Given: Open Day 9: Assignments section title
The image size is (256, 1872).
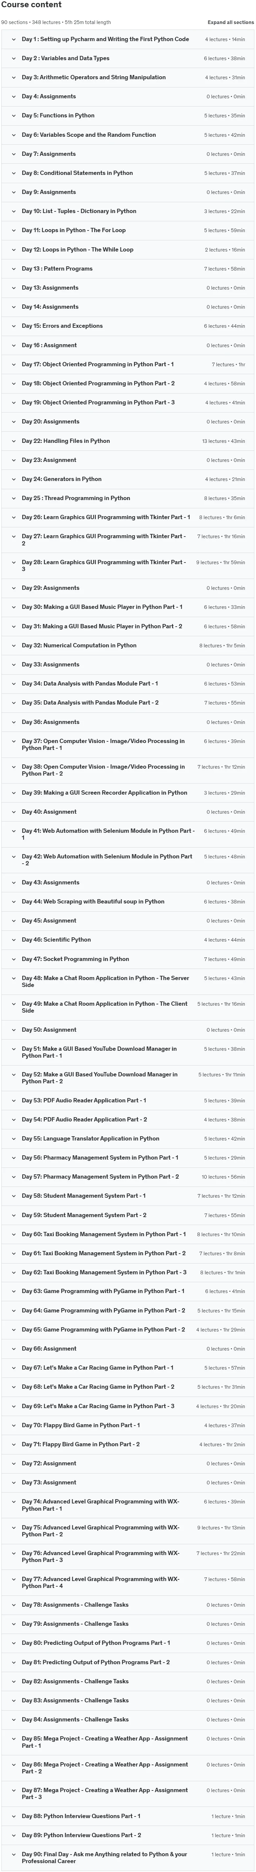Looking at the screenshot, I should coord(49,192).
